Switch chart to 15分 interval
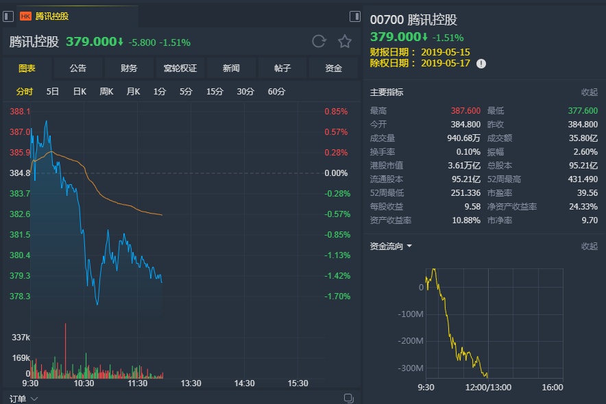This screenshot has height=404, width=606. coord(215,91)
